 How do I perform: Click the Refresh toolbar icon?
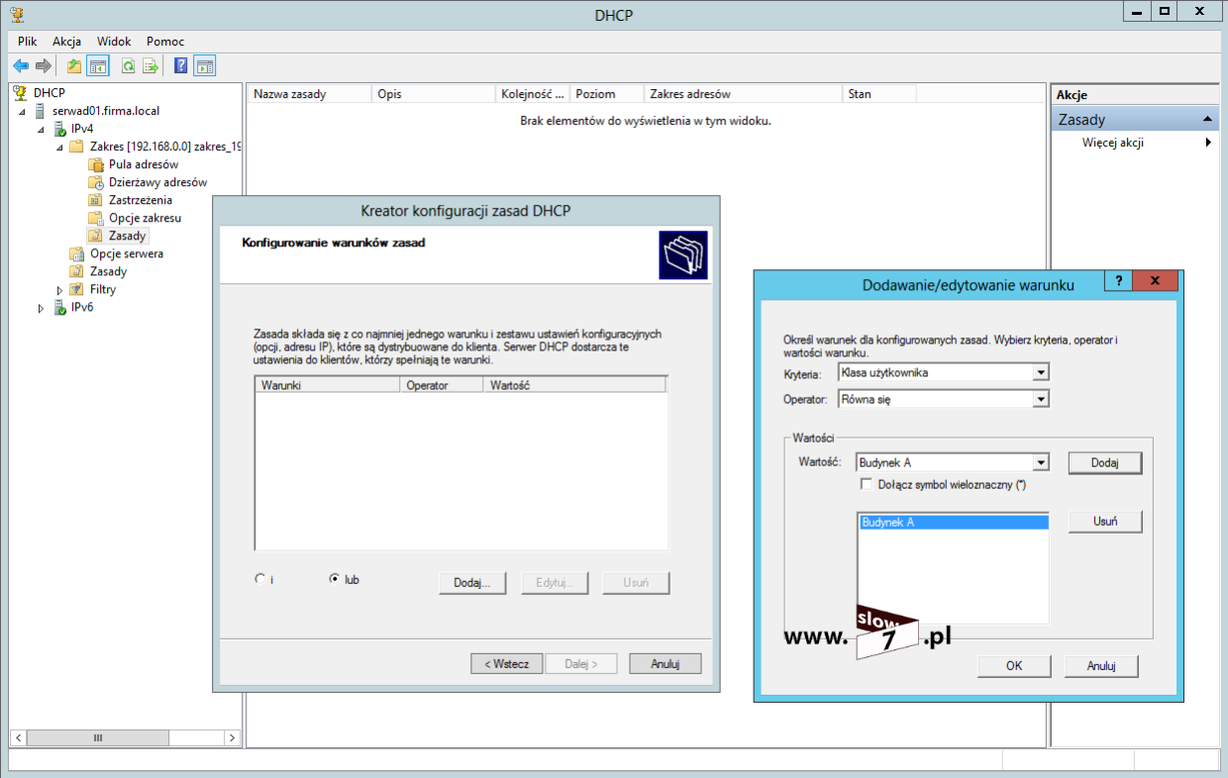point(128,66)
